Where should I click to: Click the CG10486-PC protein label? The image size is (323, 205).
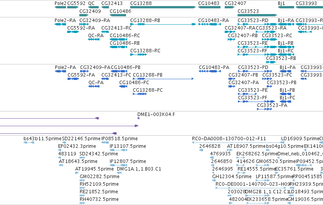(x=134, y=83)
